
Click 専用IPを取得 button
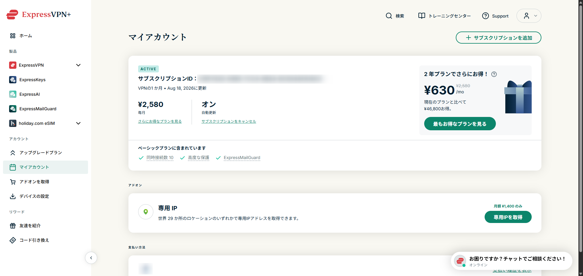(x=508, y=217)
